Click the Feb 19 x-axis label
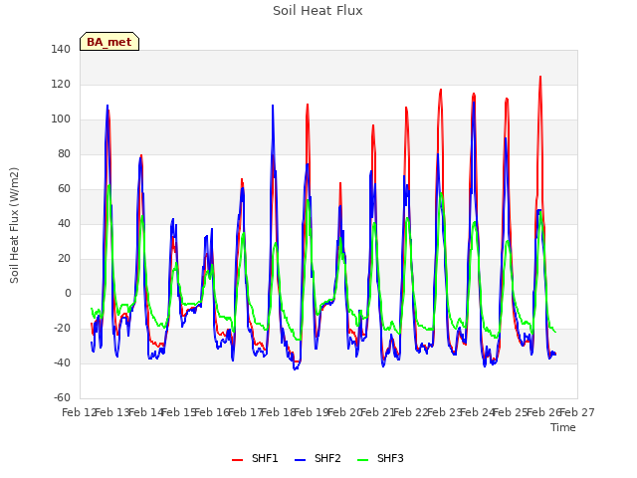Viewport: 637px width, 478px height. (312, 412)
